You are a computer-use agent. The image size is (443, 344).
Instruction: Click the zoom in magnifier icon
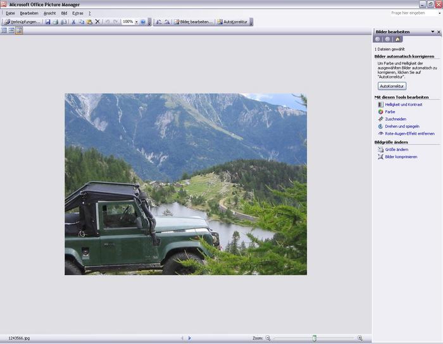click(360, 338)
